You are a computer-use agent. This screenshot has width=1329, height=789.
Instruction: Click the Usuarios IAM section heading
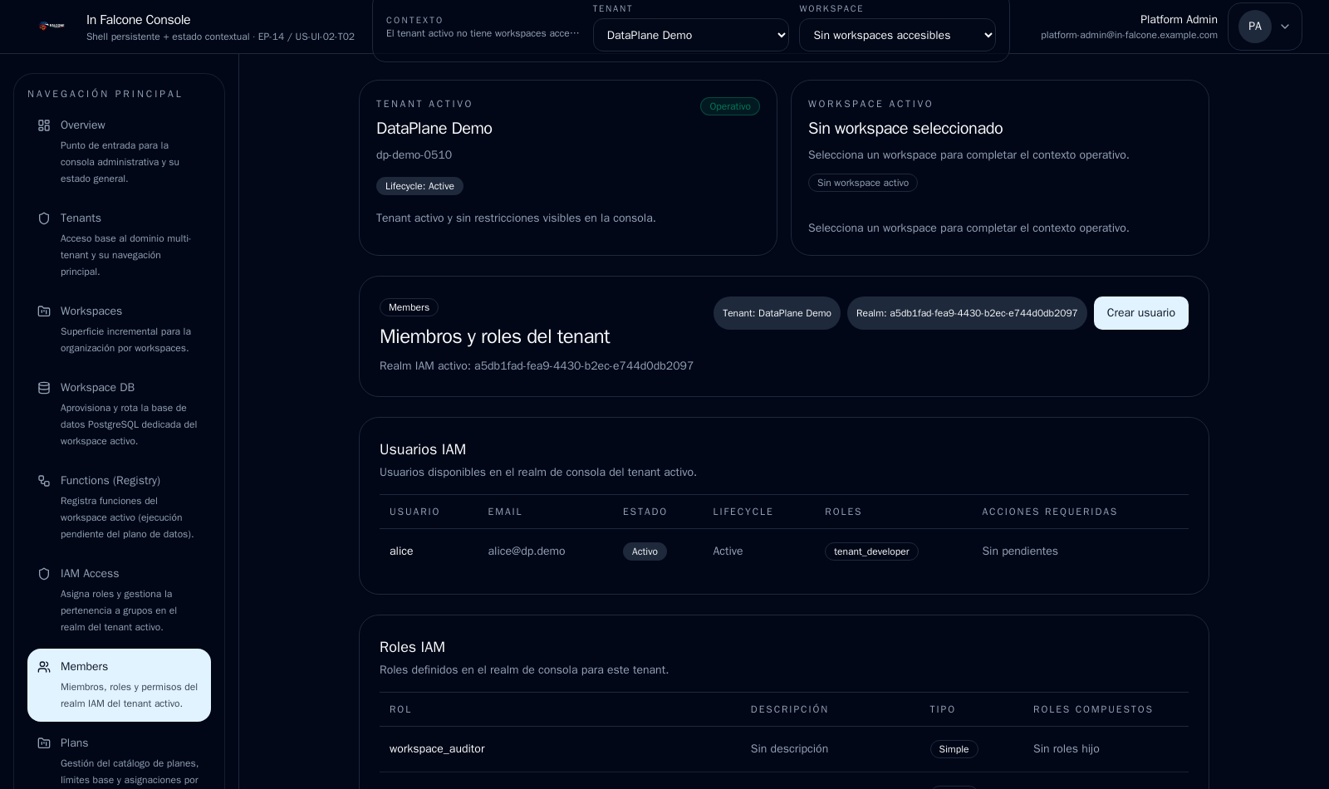pos(423,449)
